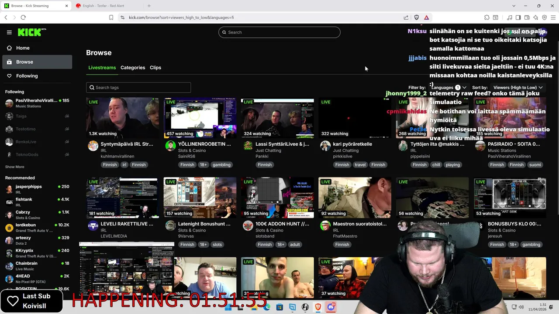Click the Search tags field
Viewport: 559px width, 314px height.
pyautogui.click(x=138, y=88)
